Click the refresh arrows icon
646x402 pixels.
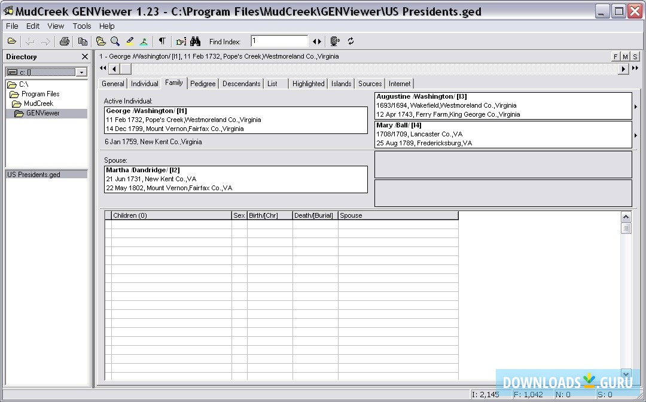click(x=351, y=41)
